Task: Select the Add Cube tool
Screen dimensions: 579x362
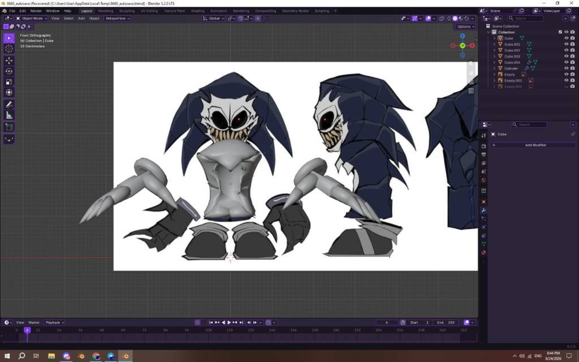Action: pos(9,127)
